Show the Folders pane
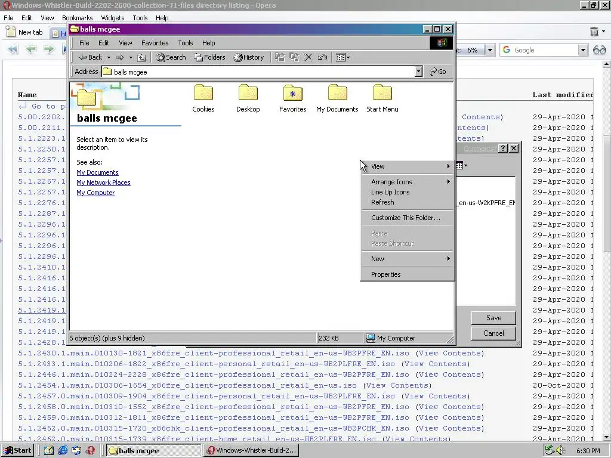 pos(209,57)
